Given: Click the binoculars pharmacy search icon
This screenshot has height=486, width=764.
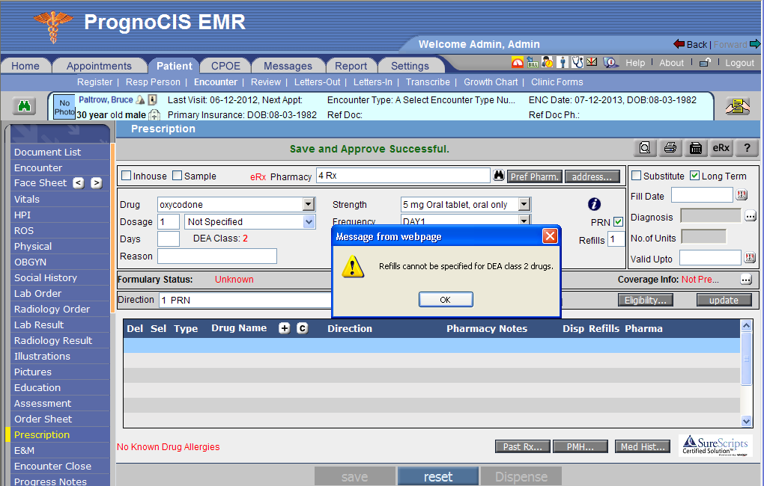Looking at the screenshot, I should pyautogui.click(x=498, y=175).
